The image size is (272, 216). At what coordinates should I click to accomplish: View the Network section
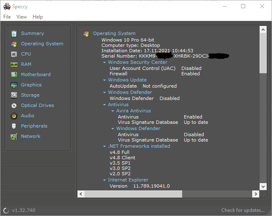[30, 136]
